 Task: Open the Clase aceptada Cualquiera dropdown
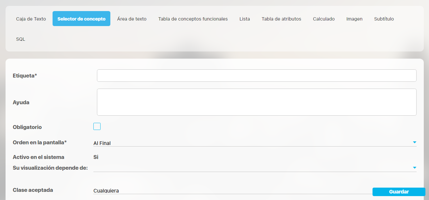[x=229, y=191]
